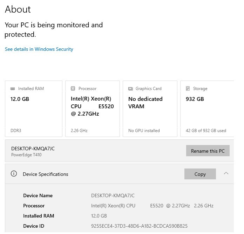Viewport: 244px width, 234px height.
Task: Click the Processor card title
Action: 87,89
